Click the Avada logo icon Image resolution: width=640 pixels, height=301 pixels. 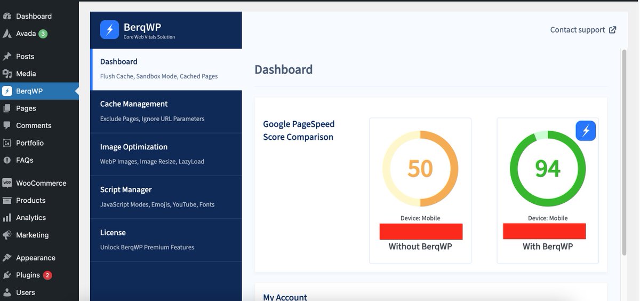click(7, 34)
